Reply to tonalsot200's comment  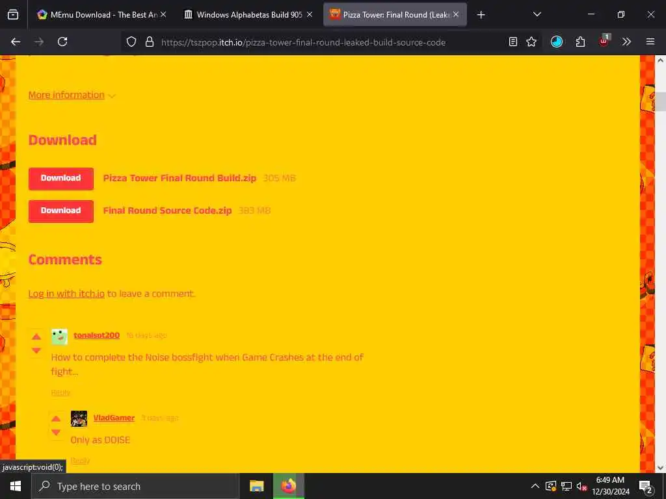(60, 392)
